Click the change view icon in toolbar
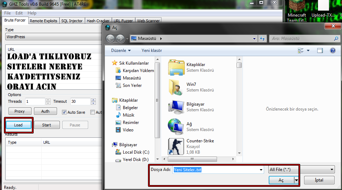 click(301, 51)
